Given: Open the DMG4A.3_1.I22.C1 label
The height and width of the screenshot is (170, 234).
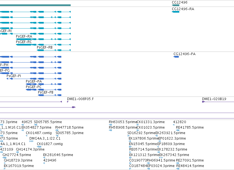Looking at the screenshot, I should [x=45, y=138].
